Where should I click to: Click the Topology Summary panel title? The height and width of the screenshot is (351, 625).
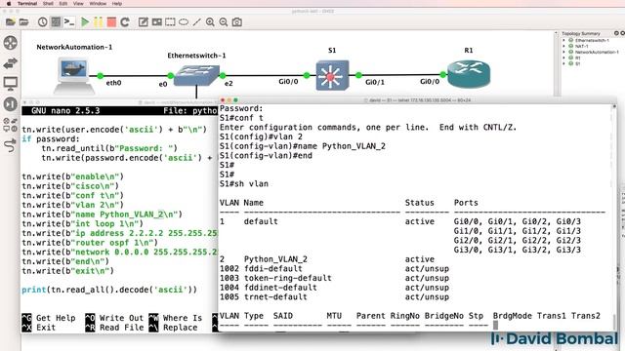click(x=580, y=33)
